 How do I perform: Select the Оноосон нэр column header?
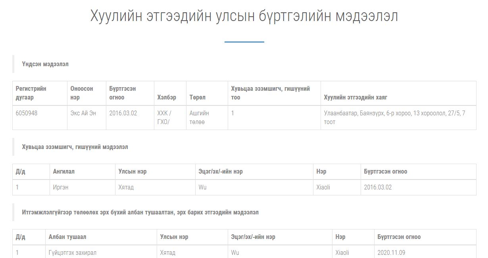(82, 93)
